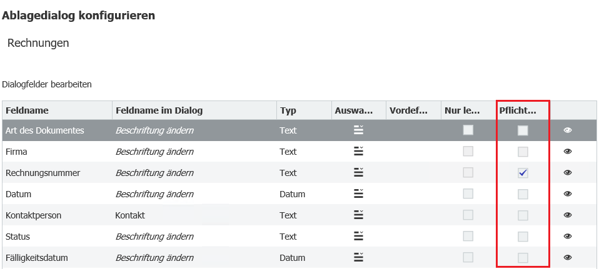Hide the Fälligkeitsdatum field via eye icon
Image resolution: width=599 pixels, height=269 pixels.
[568, 257]
